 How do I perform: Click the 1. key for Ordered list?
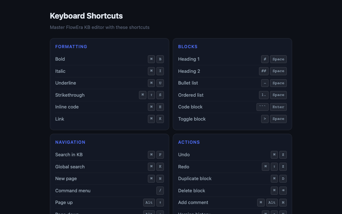point(264,95)
